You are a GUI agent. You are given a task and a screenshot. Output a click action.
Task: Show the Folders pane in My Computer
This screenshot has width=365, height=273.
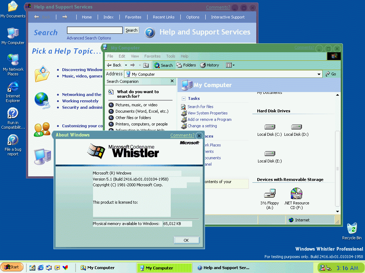click(x=186, y=65)
